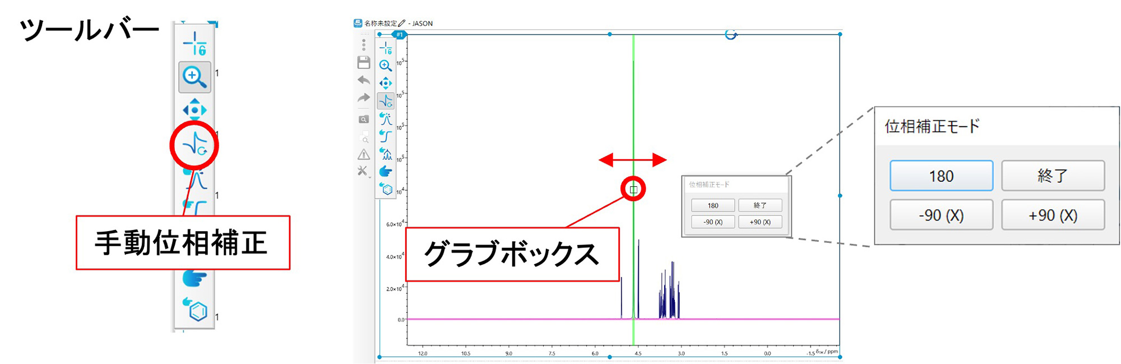Click the -1.5 ppm axis label
Screen dimensions: 1121x364
pyautogui.click(x=810, y=353)
